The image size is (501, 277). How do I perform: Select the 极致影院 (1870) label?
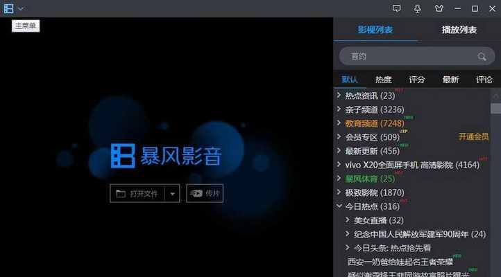coord(375,193)
